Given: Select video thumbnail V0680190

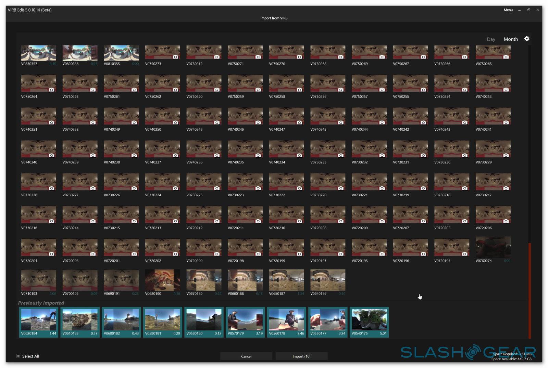Looking at the screenshot, I should pos(162,280).
